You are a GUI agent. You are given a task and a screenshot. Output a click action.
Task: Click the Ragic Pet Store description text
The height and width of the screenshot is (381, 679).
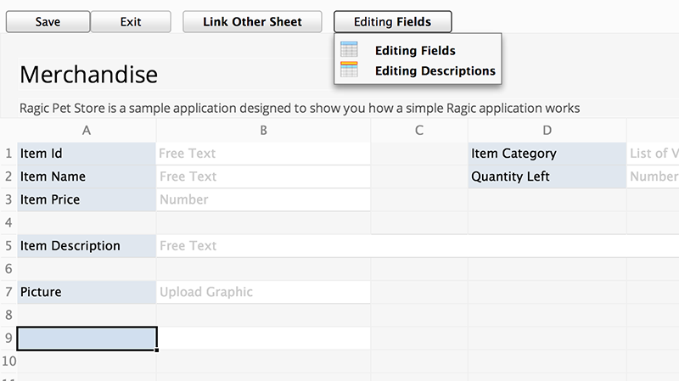click(x=300, y=108)
